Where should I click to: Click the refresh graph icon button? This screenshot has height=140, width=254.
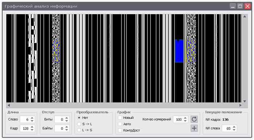click(194, 119)
